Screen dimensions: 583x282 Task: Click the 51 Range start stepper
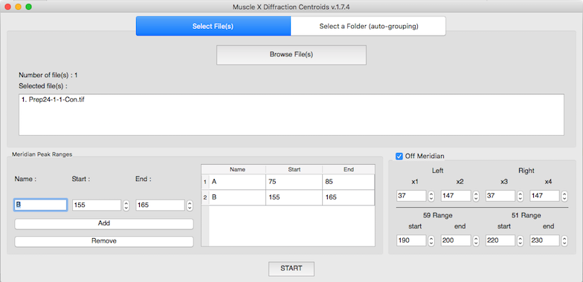520,240
